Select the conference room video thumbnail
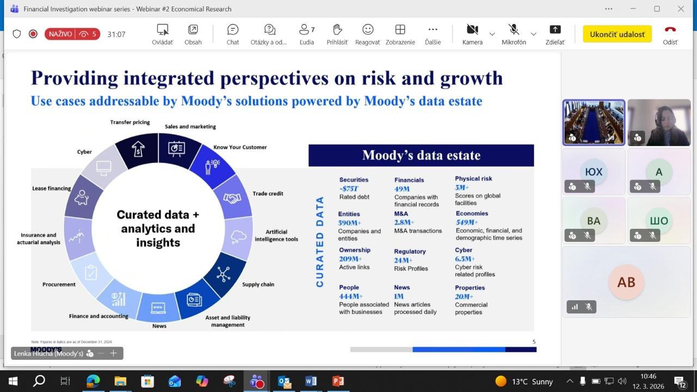This screenshot has height=392, width=697. [594, 122]
